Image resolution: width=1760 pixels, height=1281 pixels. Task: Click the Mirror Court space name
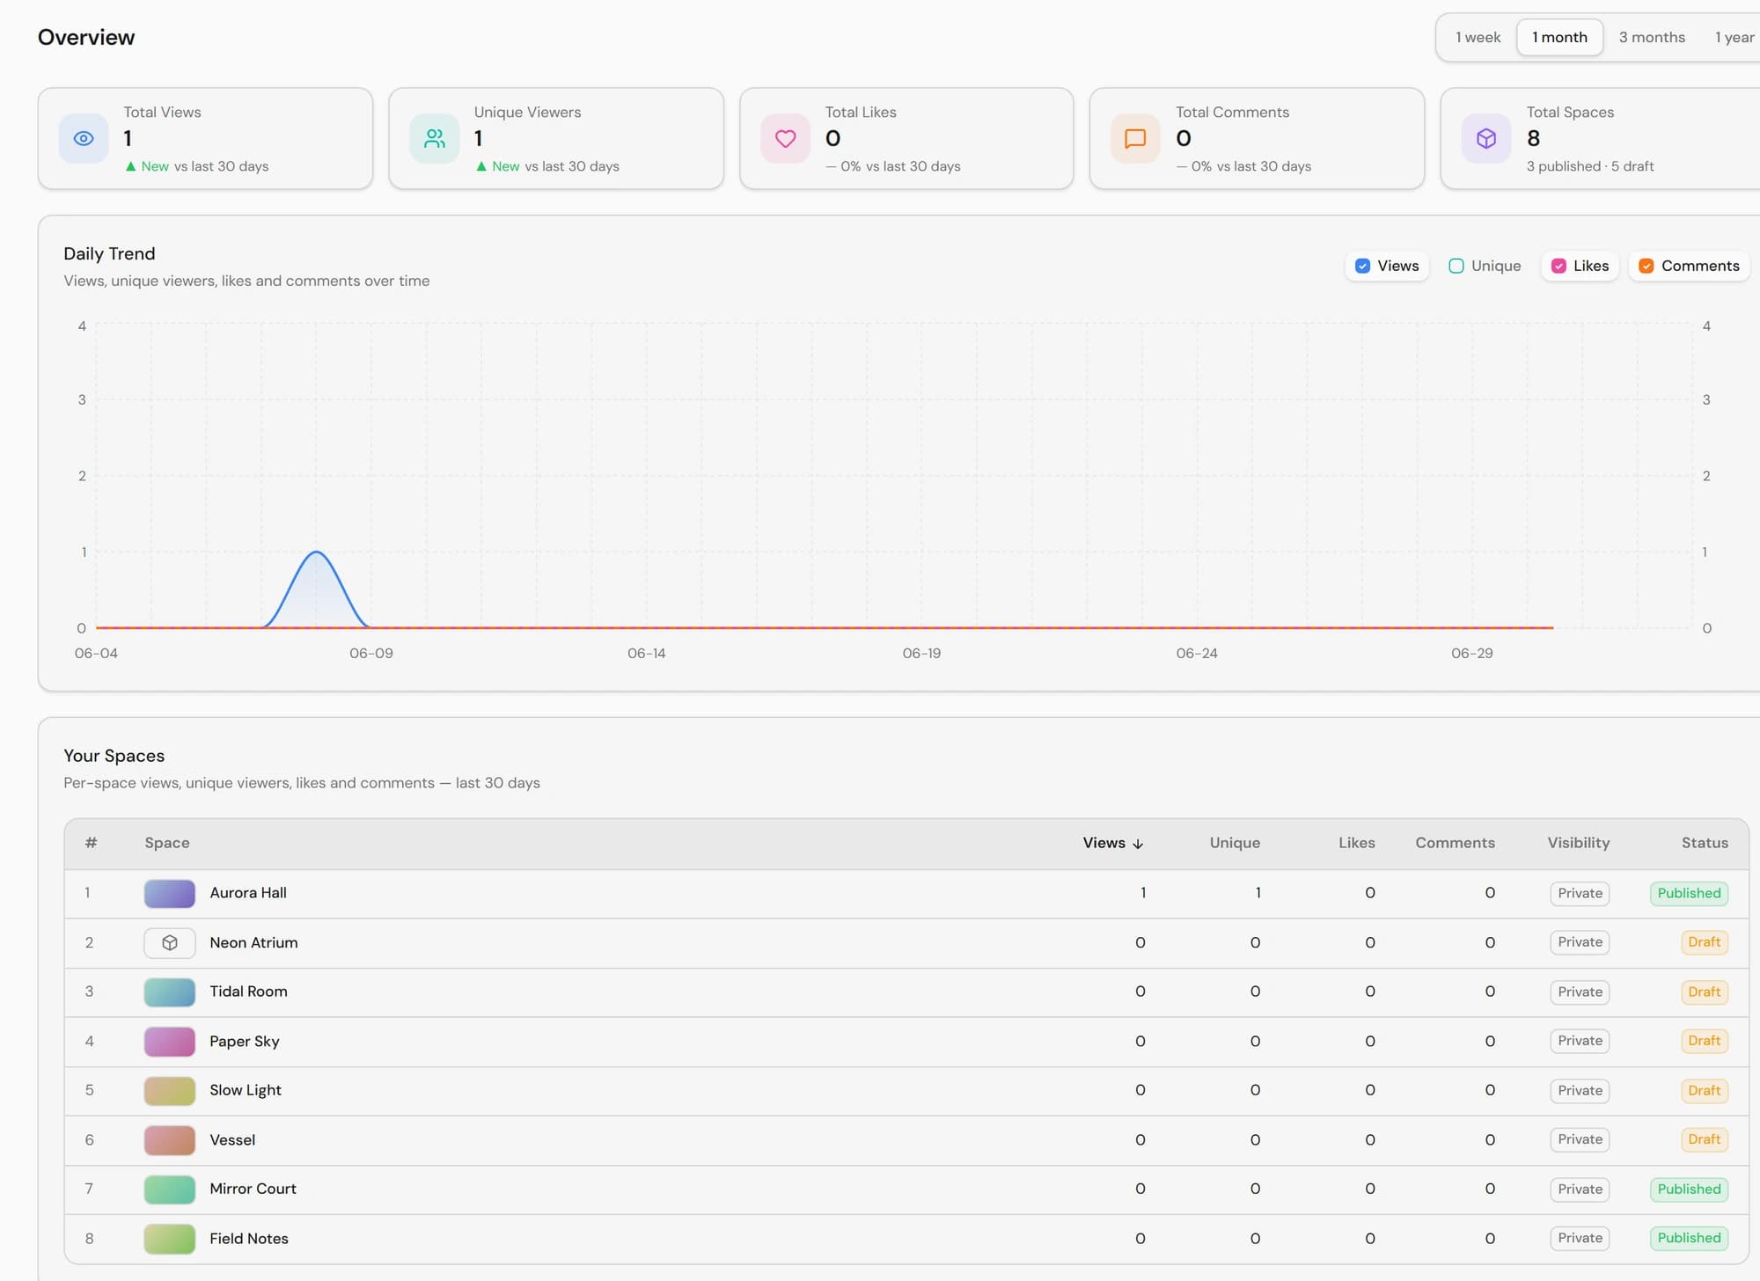click(253, 1189)
